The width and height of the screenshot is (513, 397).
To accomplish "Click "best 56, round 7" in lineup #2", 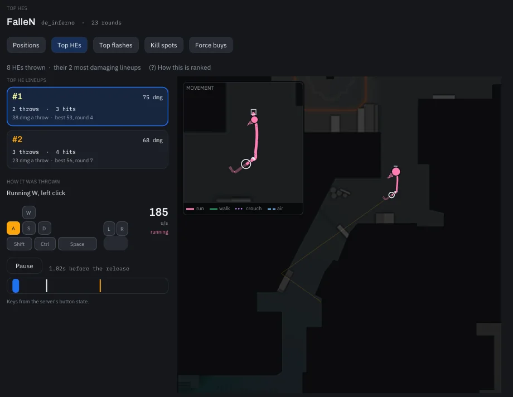I will pos(74,161).
